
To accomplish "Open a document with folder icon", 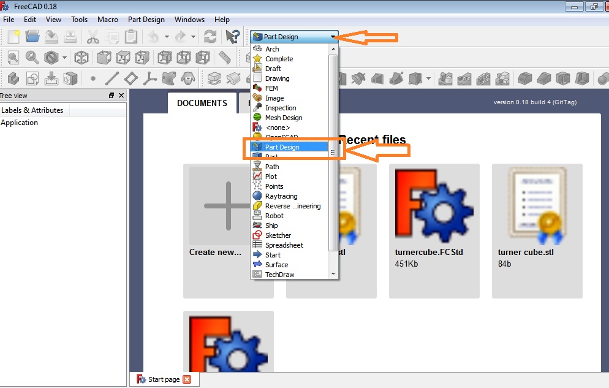I will click(x=32, y=37).
